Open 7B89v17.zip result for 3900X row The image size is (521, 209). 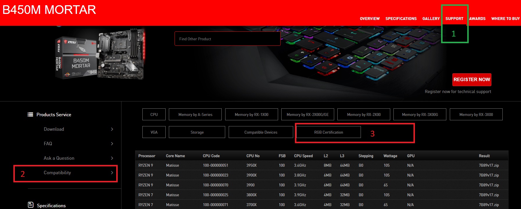[x=489, y=175]
